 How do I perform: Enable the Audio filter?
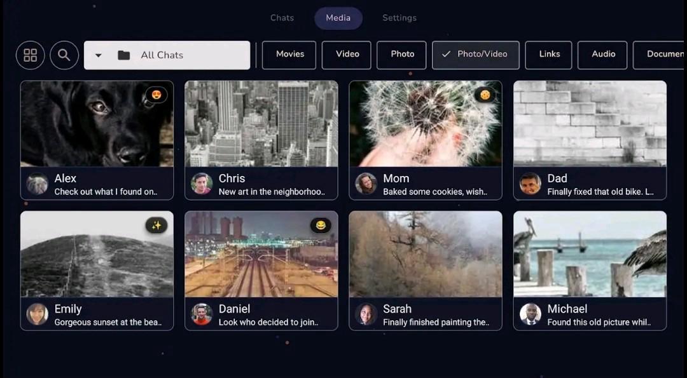pyautogui.click(x=602, y=55)
